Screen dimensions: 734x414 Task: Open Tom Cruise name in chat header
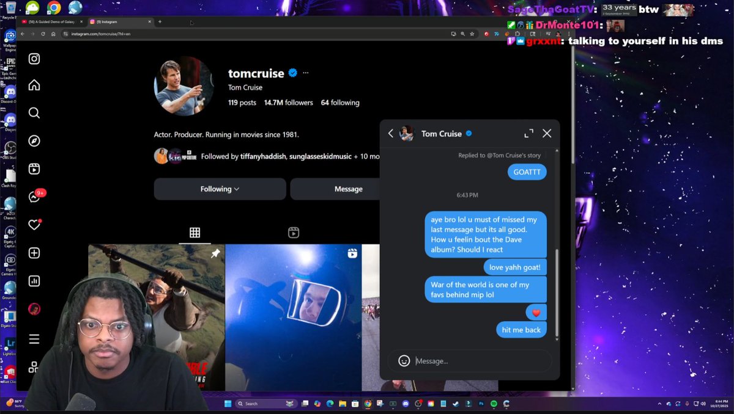[x=442, y=134]
